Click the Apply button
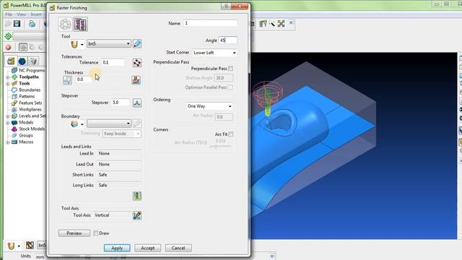 pyautogui.click(x=117, y=248)
